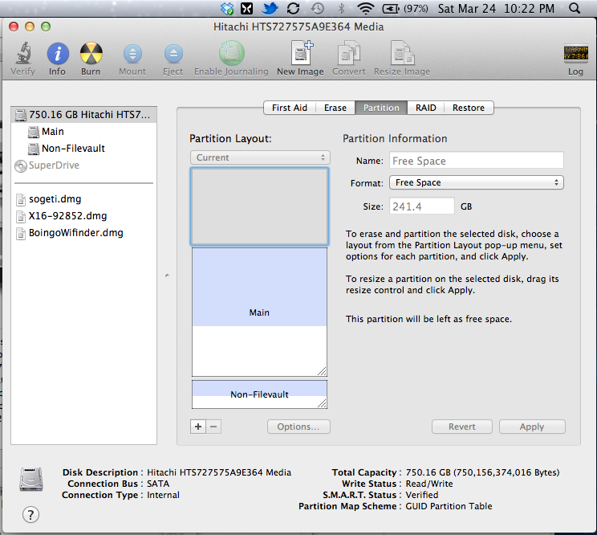This screenshot has width=597, height=535.
Task: Select sogeti.dmg disk image
Action: 83,199
